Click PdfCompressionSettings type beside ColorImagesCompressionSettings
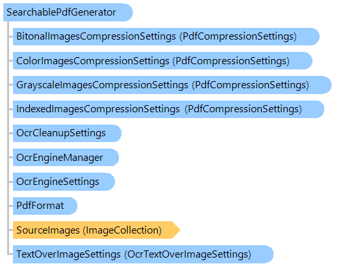The image size is (343, 266). click(x=231, y=61)
